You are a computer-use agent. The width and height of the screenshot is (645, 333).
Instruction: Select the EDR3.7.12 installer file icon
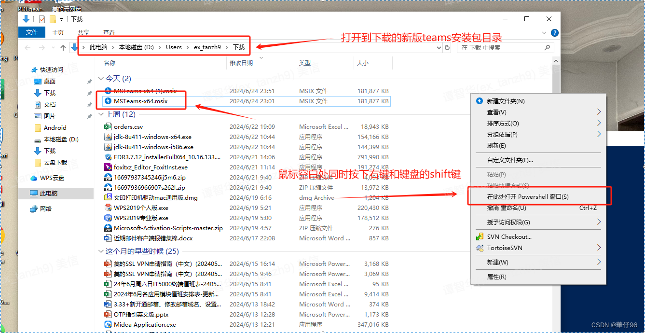click(108, 157)
